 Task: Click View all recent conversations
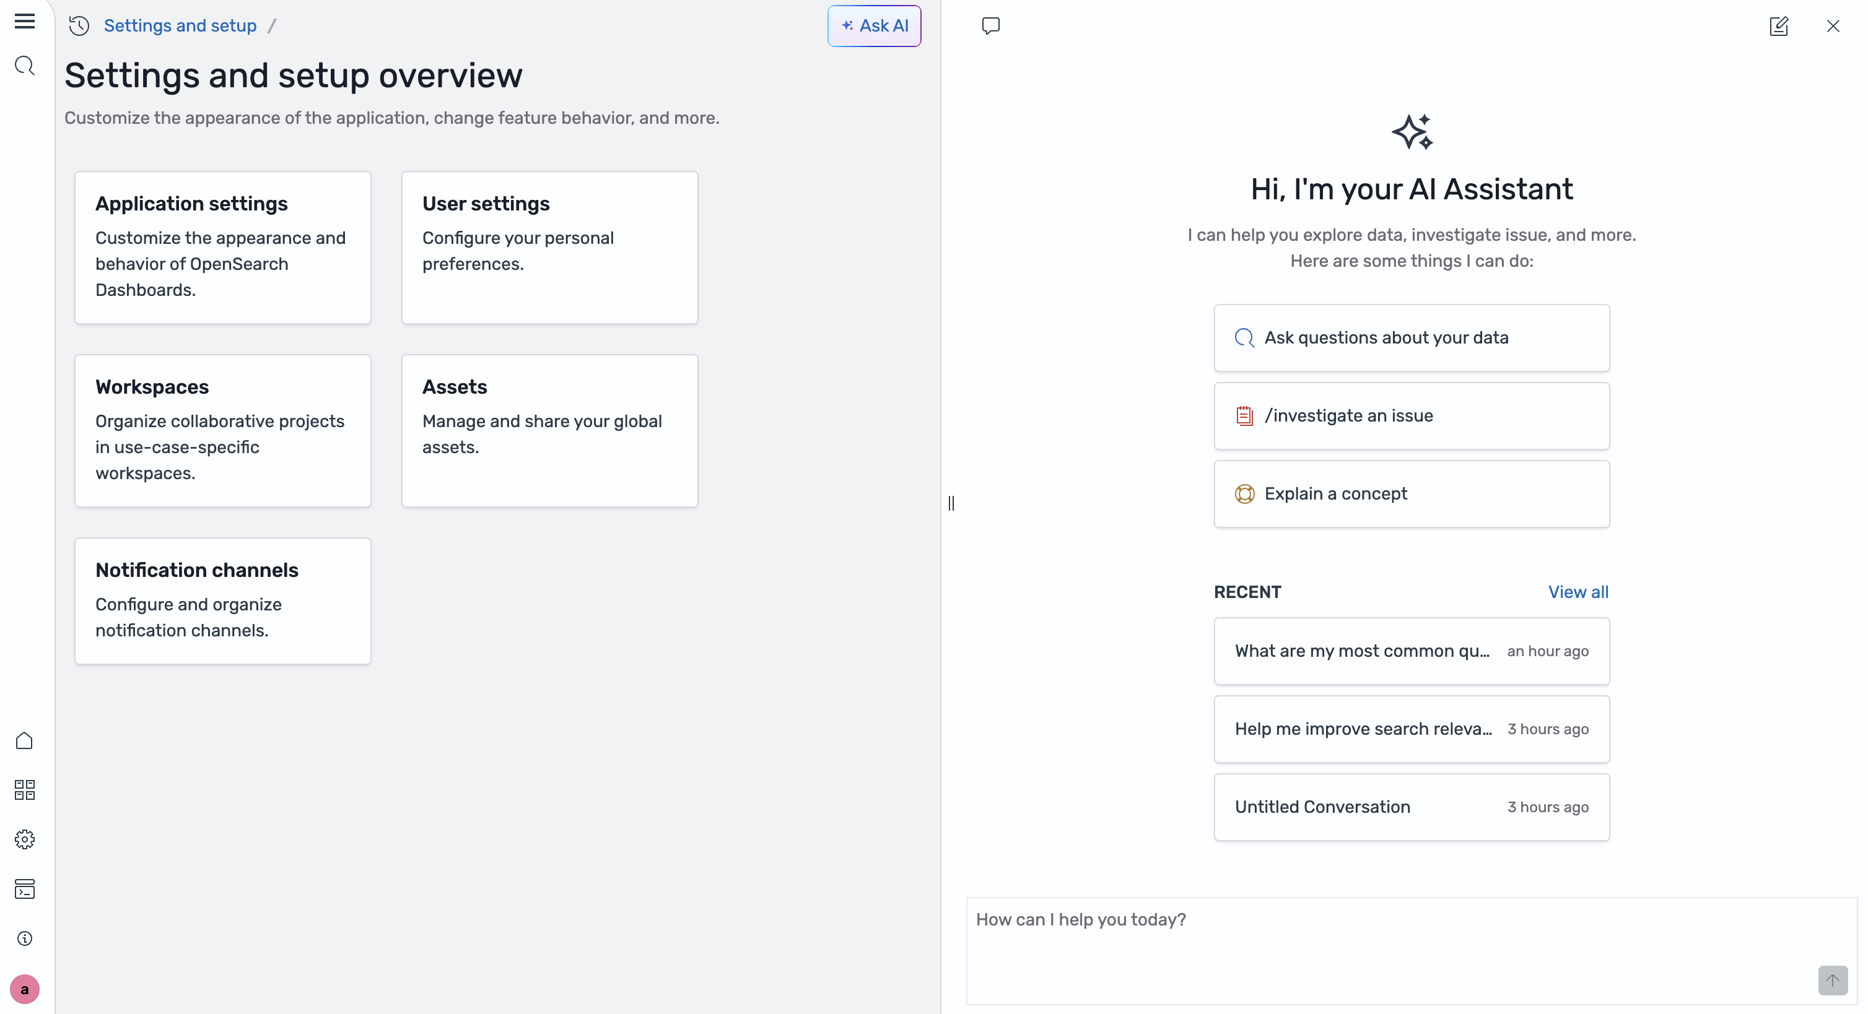(1578, 592)
